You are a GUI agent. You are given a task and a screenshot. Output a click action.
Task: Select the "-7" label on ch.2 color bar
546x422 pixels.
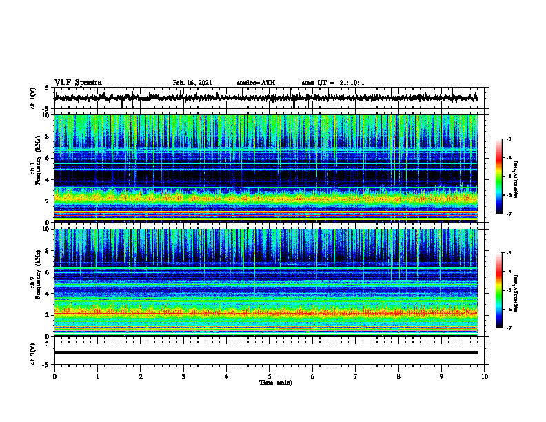coord(508,328)
